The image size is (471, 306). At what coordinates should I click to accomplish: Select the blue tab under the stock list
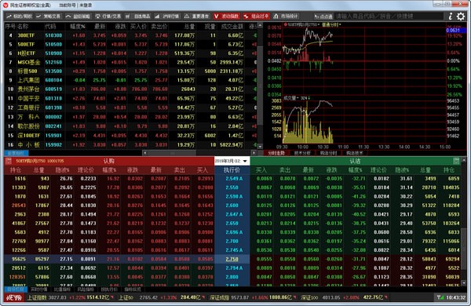16,153
